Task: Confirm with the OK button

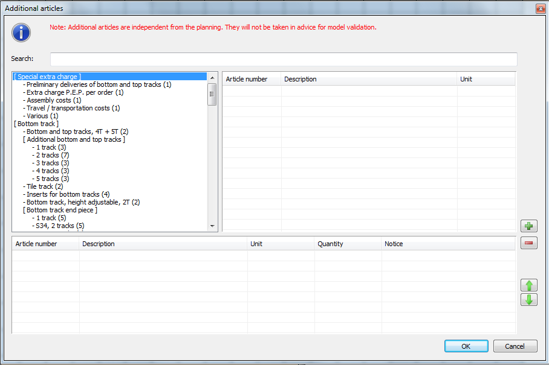Action: [466, 346]
